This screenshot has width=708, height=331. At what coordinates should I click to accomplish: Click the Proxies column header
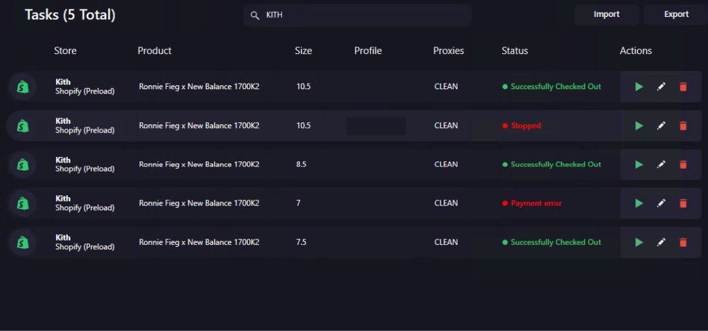tap(448, 51)
